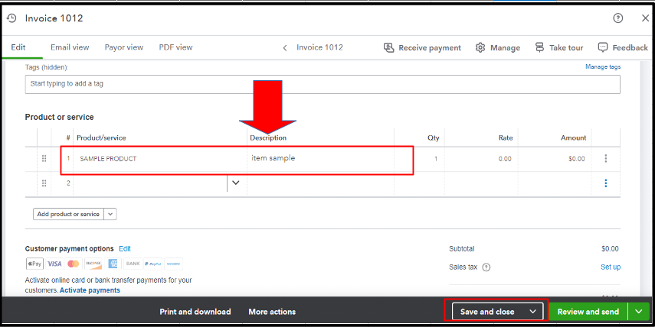655x327 pixels.
Task: Expand the row 2 product dropdown
Action: (x=236, y=183)
